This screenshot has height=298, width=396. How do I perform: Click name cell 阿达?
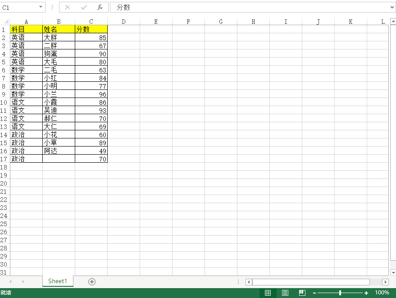(x=59, y=151)
